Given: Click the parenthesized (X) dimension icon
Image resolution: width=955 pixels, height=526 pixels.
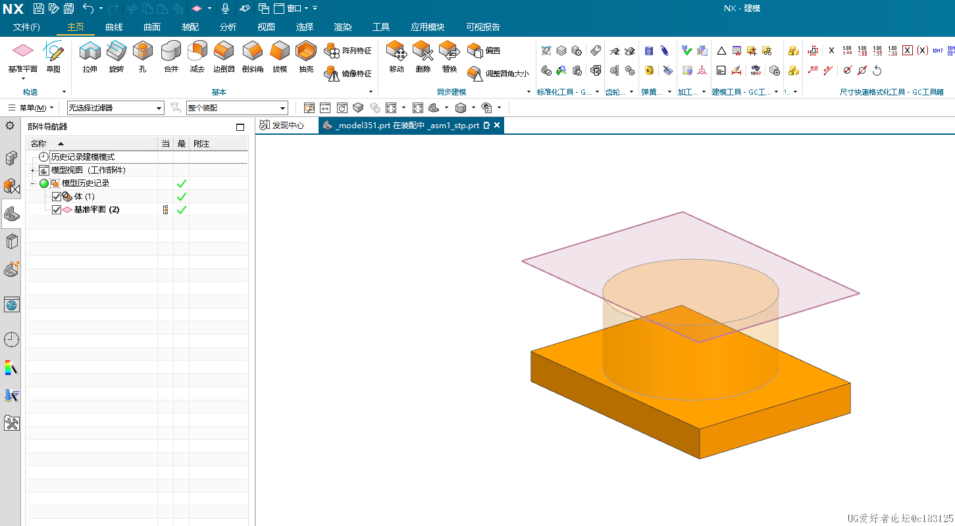Looking at the screenshot, I should point(923,51).
